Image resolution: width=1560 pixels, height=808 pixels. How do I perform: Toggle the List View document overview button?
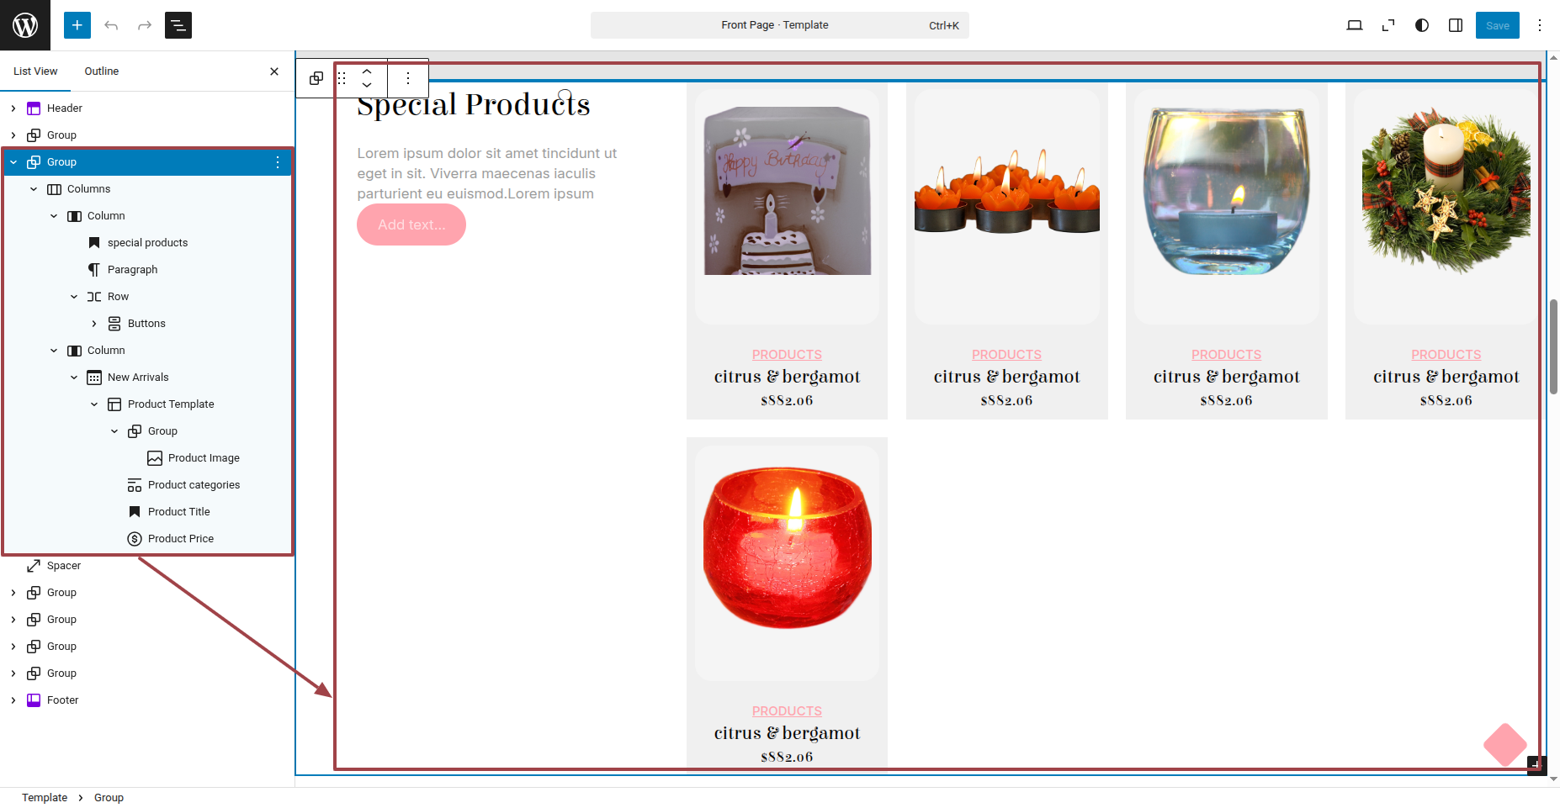[x=178, y=25]
